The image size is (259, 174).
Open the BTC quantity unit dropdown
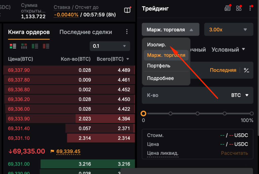[x=240, y=95]
